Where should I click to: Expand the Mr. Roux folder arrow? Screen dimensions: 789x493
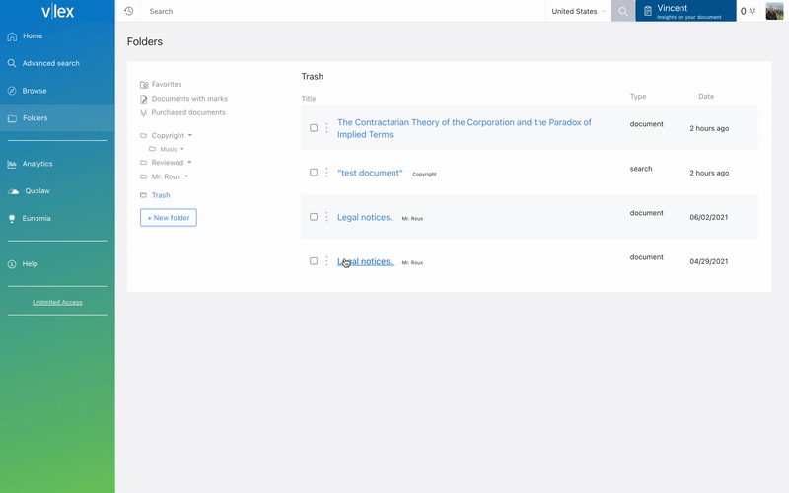(186, 176)
